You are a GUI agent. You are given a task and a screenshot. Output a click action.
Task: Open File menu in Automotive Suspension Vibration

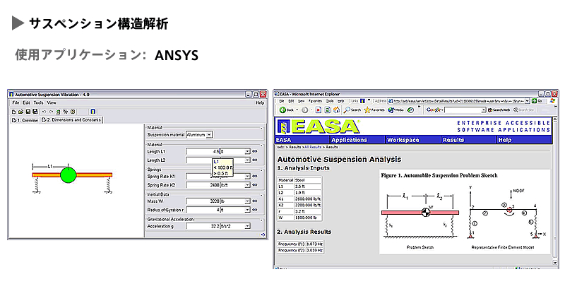point(16,102)
